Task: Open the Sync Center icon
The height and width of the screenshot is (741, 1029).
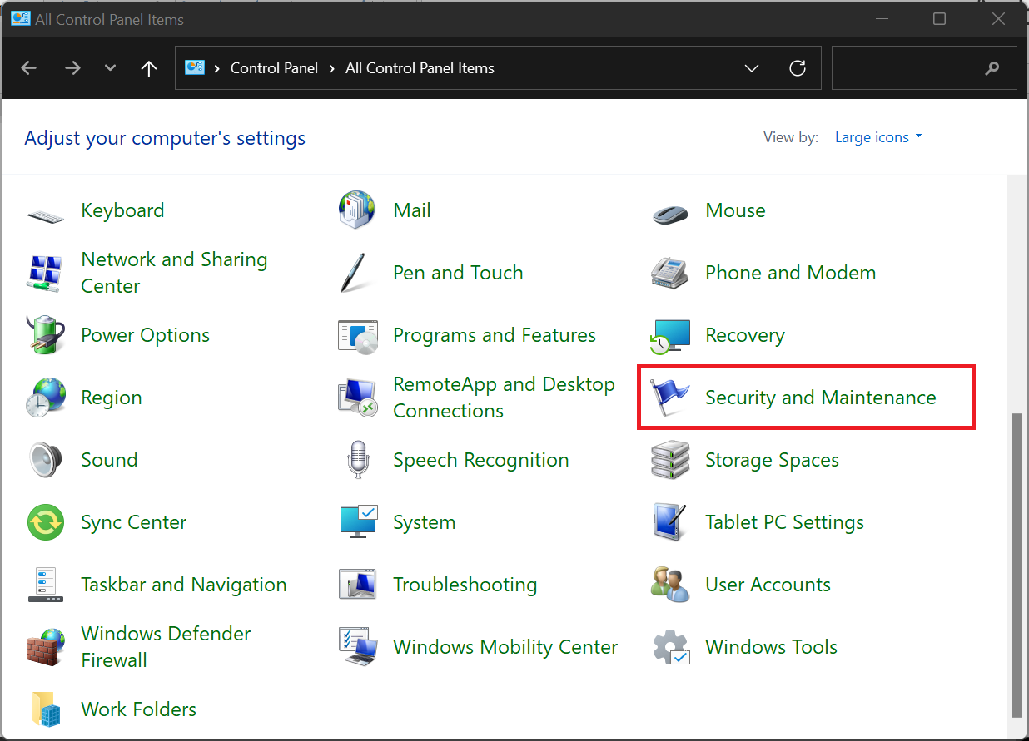Action: (x=45, y=522)
